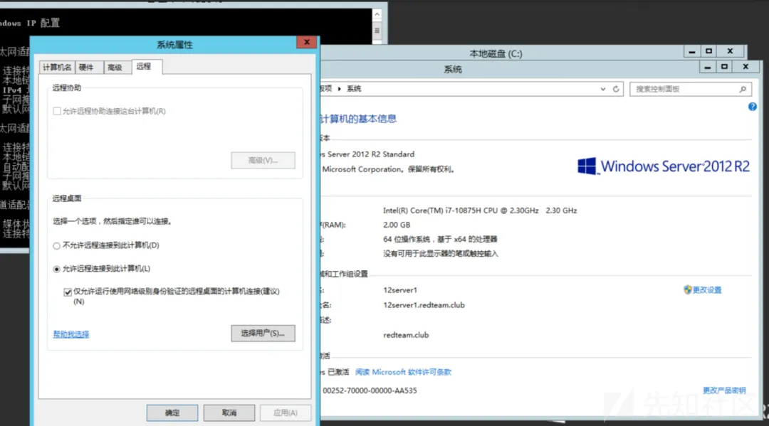Click the 取消 button
The image size is (769, 426).
(x=229, y=412)
